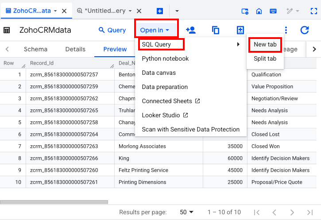
Task: Choose Data canvas from the menu
Action: (x=159, y=73)
